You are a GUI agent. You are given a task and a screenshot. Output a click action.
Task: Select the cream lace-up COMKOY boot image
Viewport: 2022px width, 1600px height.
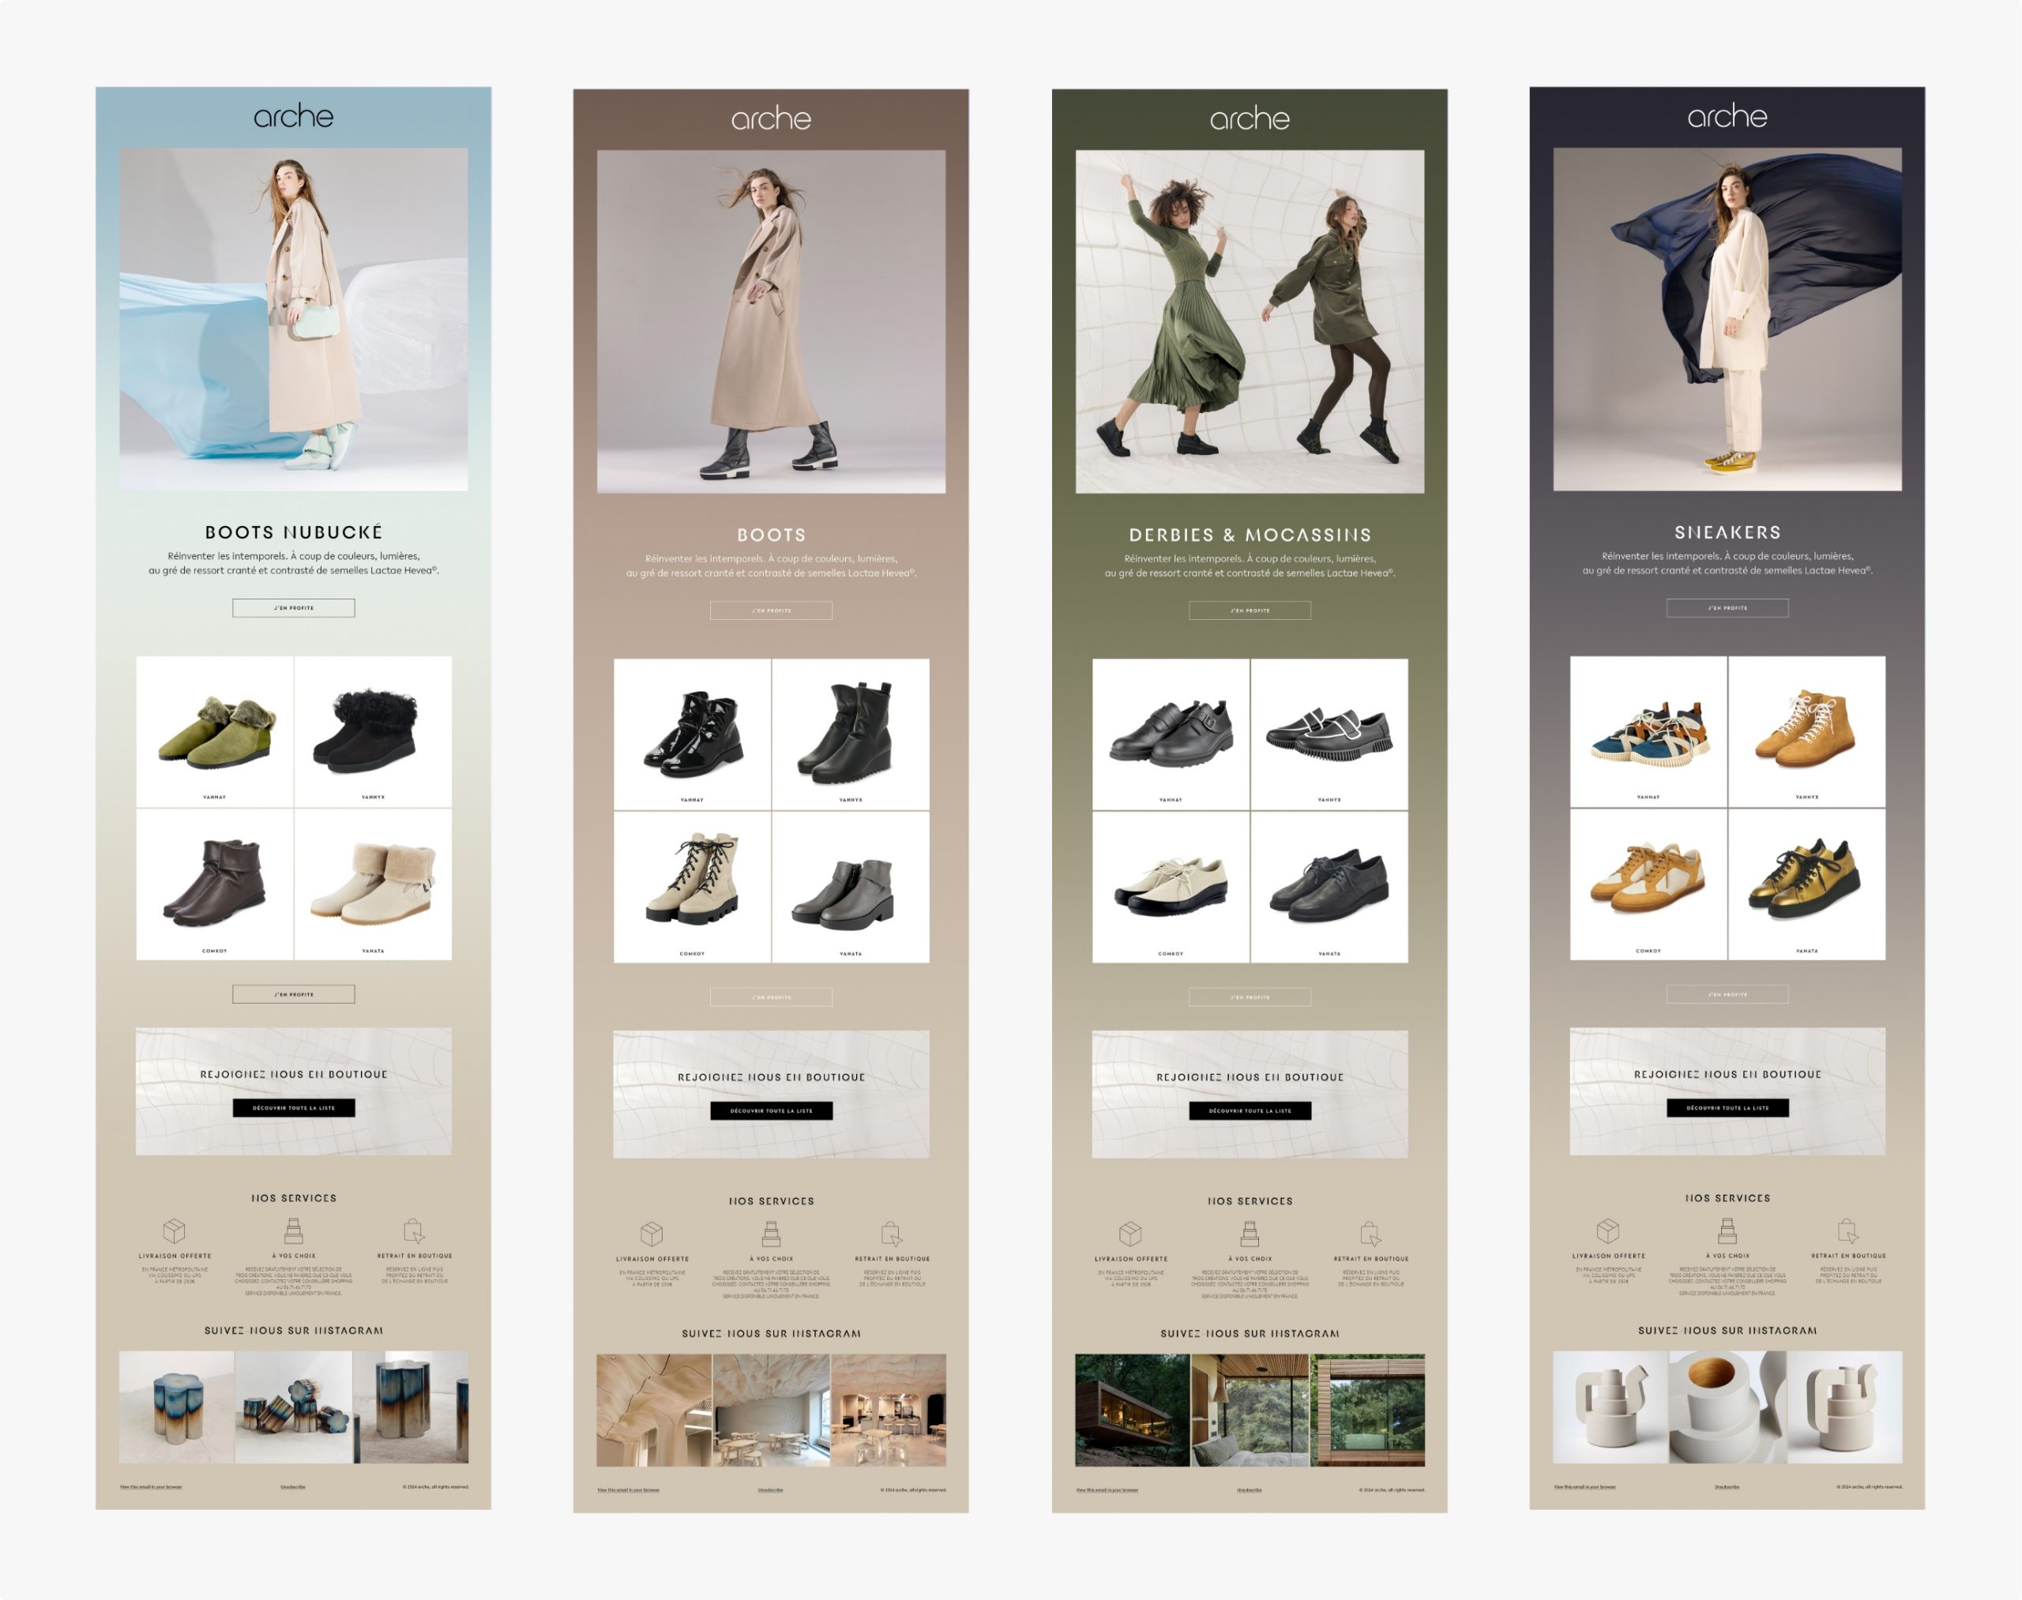pyautogui.click(x=693, y=881)
